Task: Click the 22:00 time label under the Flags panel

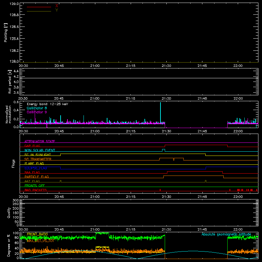Action: point(238,197)
